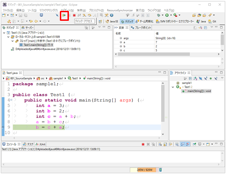
Task: Click the Skip All Breakpoints icon
Action: coord(57,15)
